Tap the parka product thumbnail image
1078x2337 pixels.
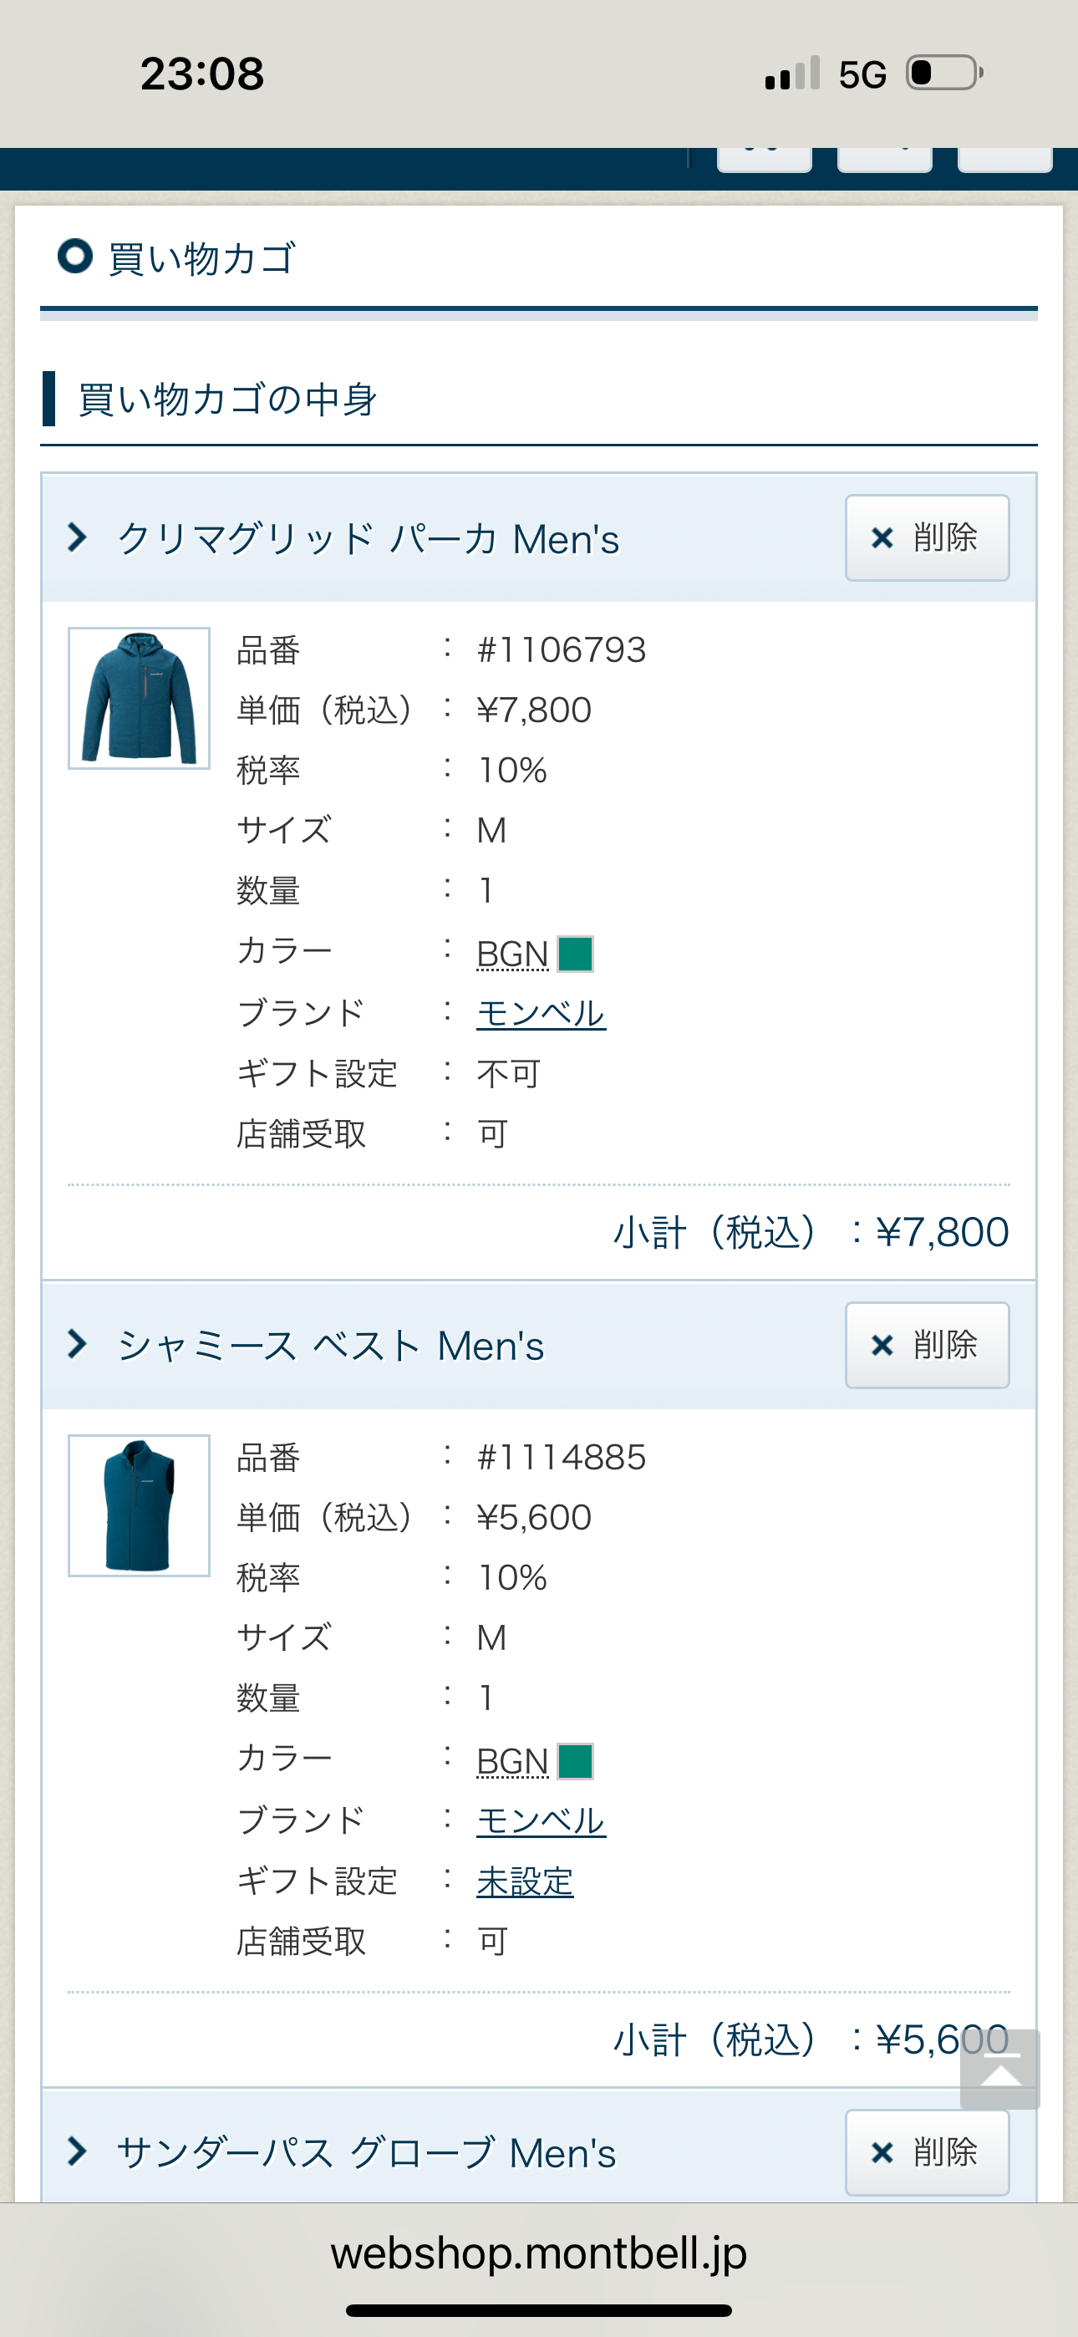[138, 700]
